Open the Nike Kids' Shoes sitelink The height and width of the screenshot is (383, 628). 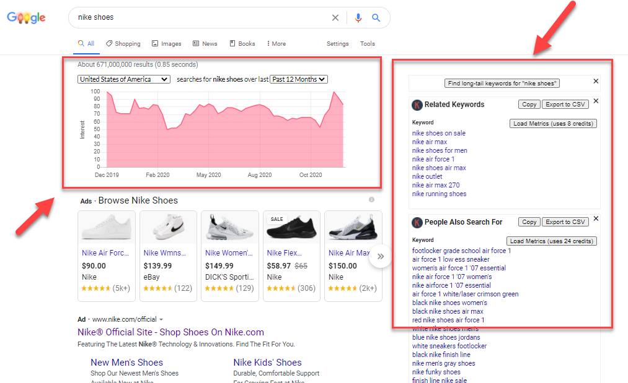[268, 363]
